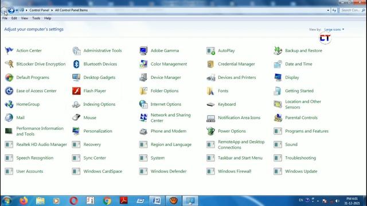367x206 pixels.
Task: Open the Personalization link
Action: 97,131
